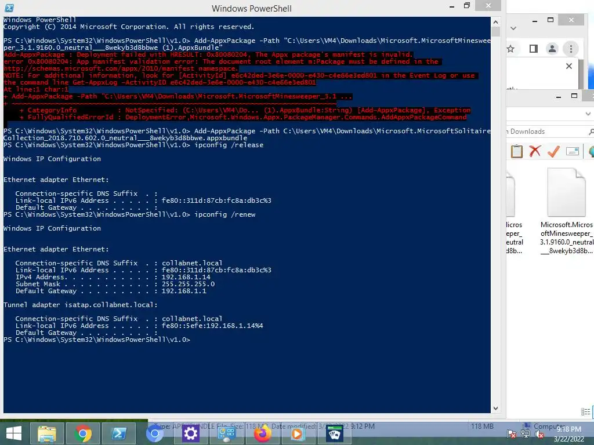Open the blue Chromium icon on taskbar
594x445 pixels.
(x=154, y=433)
